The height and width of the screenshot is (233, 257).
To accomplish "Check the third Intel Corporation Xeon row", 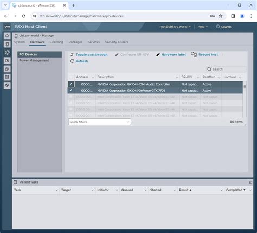I will (x=71, y=109).
